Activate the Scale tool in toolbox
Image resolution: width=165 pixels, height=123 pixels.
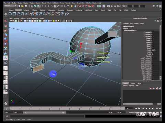[5, 44]
